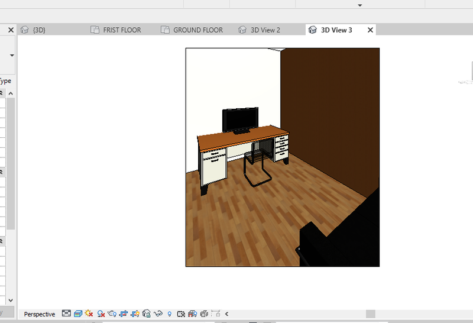Select the monitor on the desk
Viewport: 473px width, 323px height.
(240, 119)
